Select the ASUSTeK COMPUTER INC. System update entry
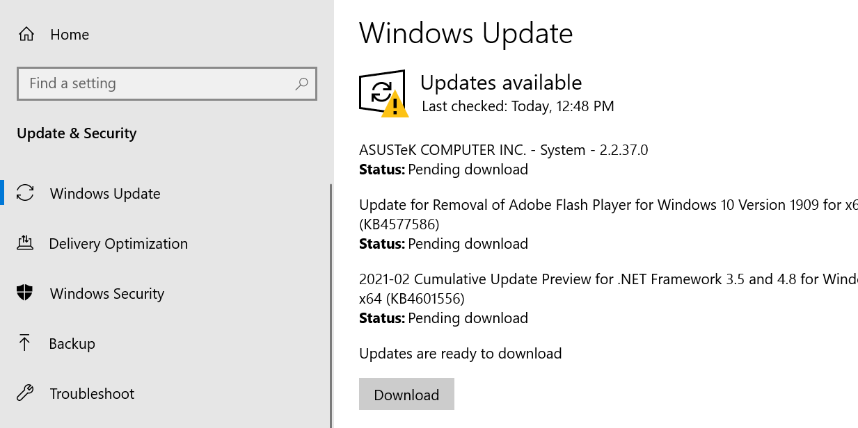The image size is (858, 428). click(503, 150)
